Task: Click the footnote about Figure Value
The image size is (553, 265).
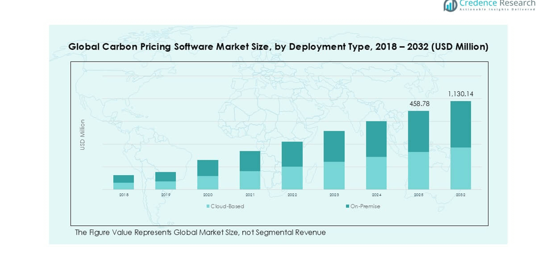Action: 200,233
